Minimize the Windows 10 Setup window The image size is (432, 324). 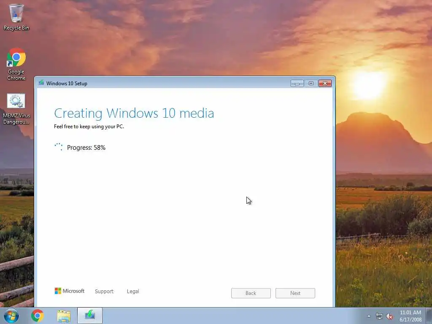(297, 84)
